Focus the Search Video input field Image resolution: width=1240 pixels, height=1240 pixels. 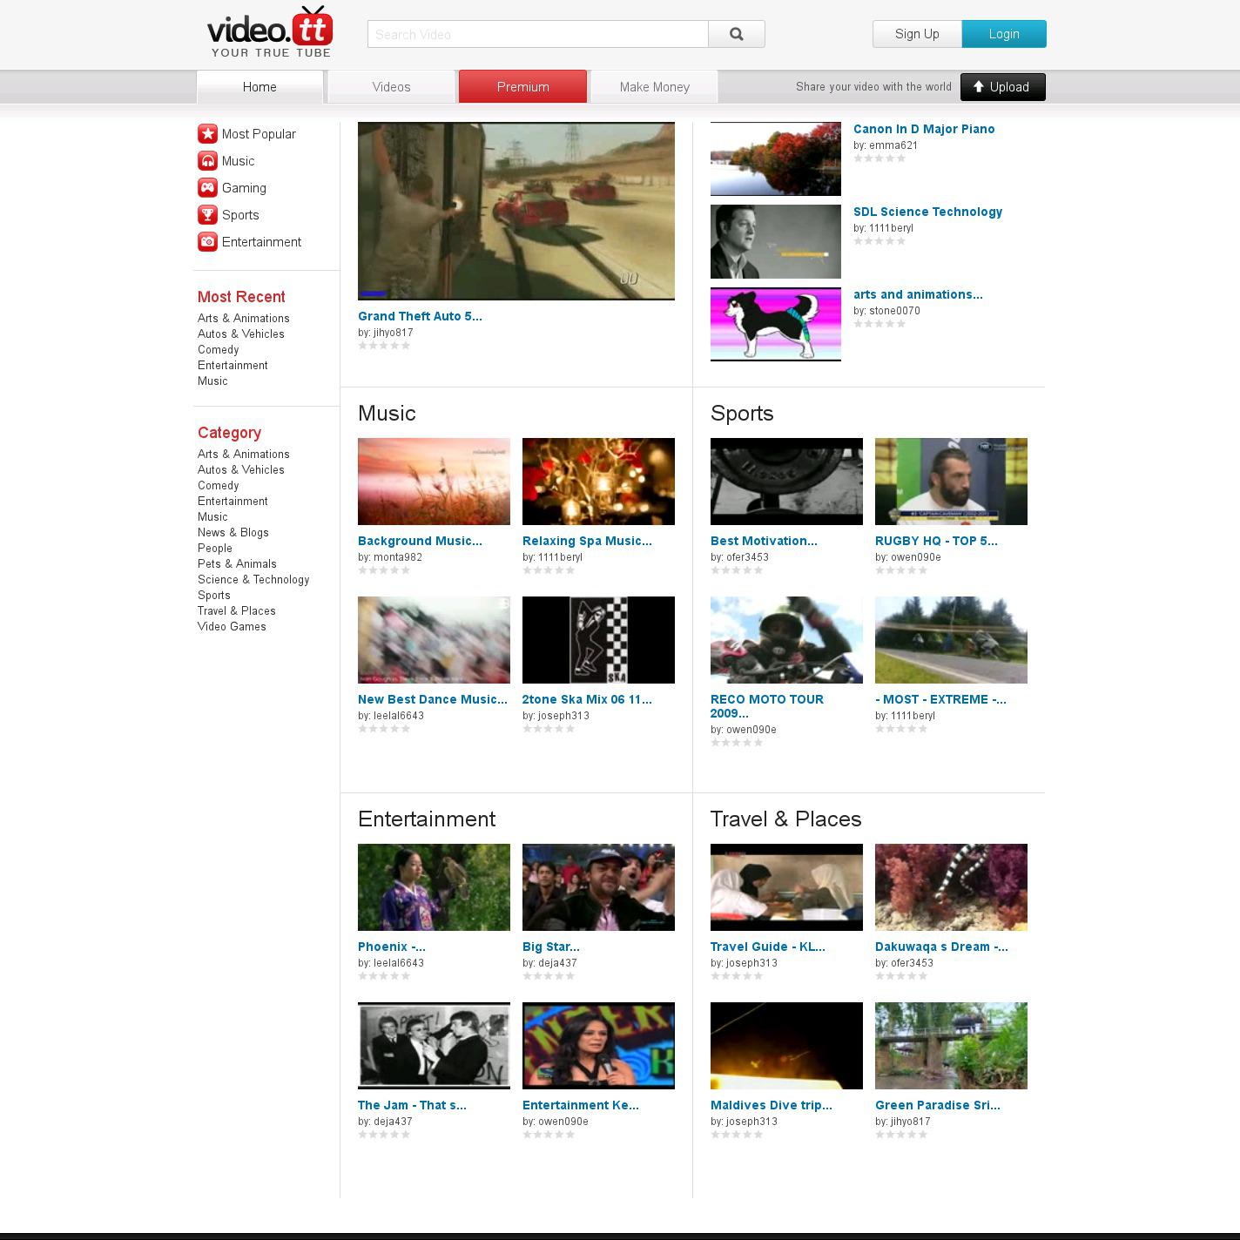pyautogui.click(x=537, y=35)
